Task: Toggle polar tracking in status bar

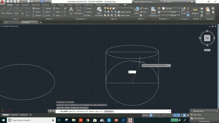Action: click(164, 115)
